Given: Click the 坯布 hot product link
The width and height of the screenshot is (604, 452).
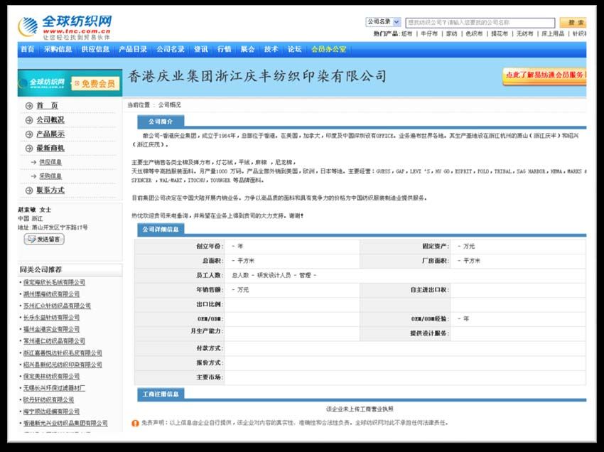Looking at the screenshot, I should coord(406,34).
